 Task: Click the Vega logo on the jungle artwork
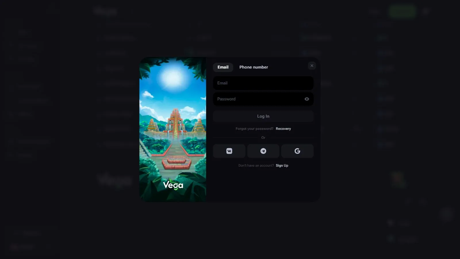pyautogui.click(x=173, y=185)
